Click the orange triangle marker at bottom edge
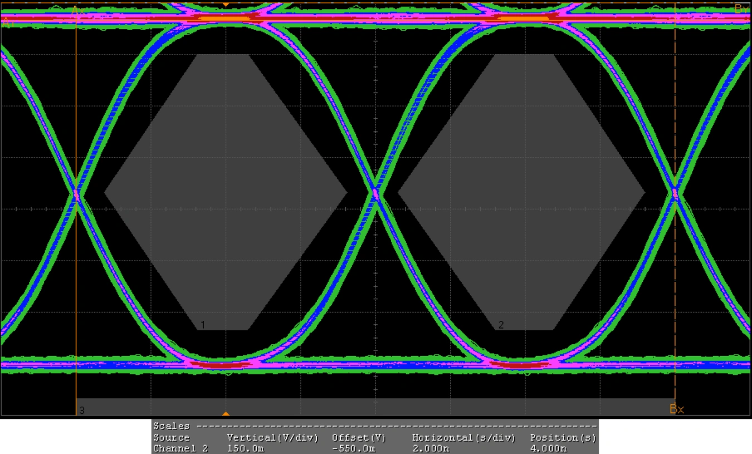 tap(226, 414)
